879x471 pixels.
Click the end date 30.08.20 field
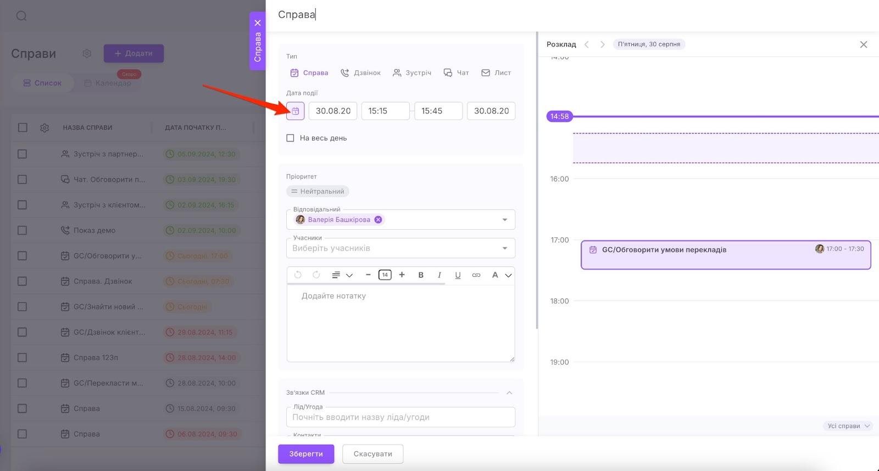tap(491, 111)
